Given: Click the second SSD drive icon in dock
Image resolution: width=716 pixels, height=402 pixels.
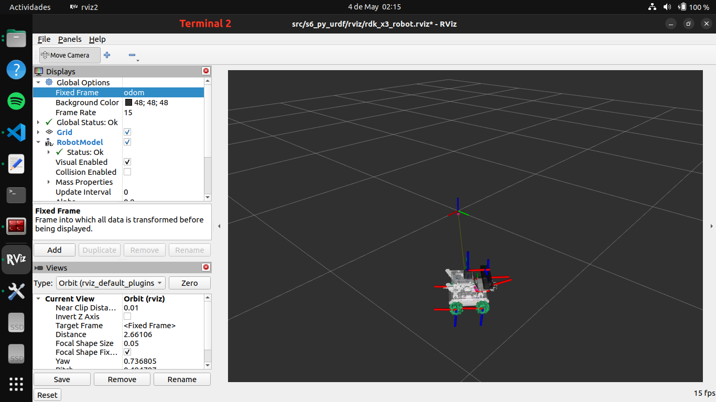Looking at the screenshot, I should pos(17,354).
